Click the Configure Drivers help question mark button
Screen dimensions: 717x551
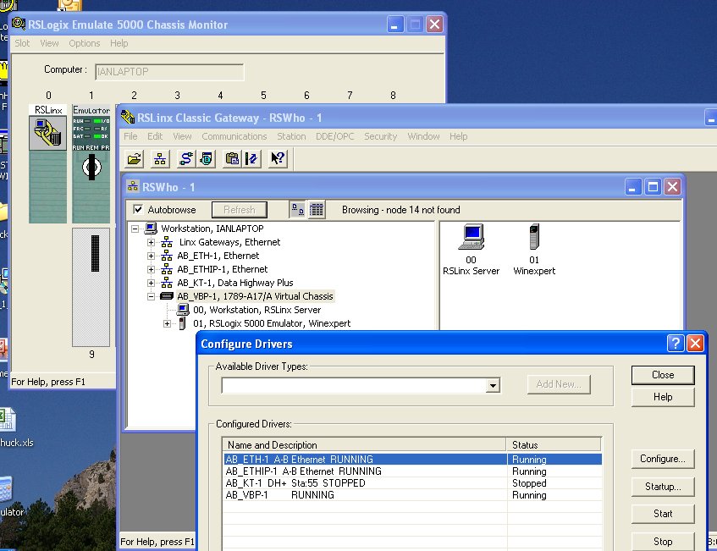(676, 343)
